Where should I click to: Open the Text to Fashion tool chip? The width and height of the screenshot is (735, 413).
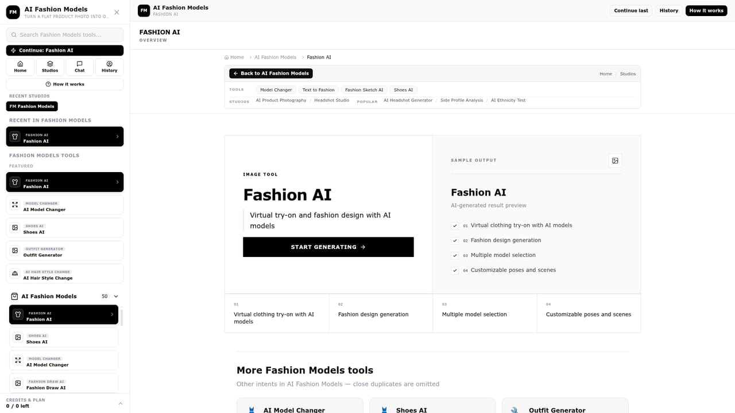tap(318, 89)
